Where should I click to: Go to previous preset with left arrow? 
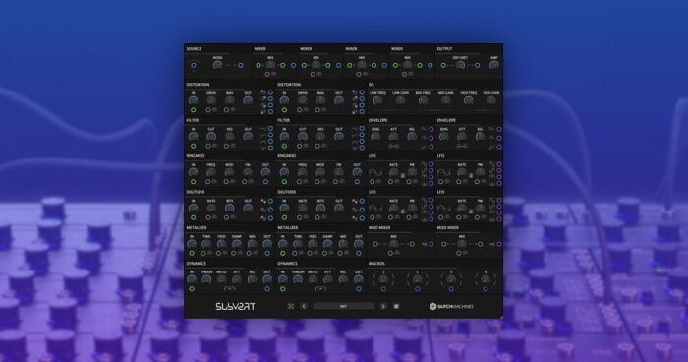(x=304, y=306)
